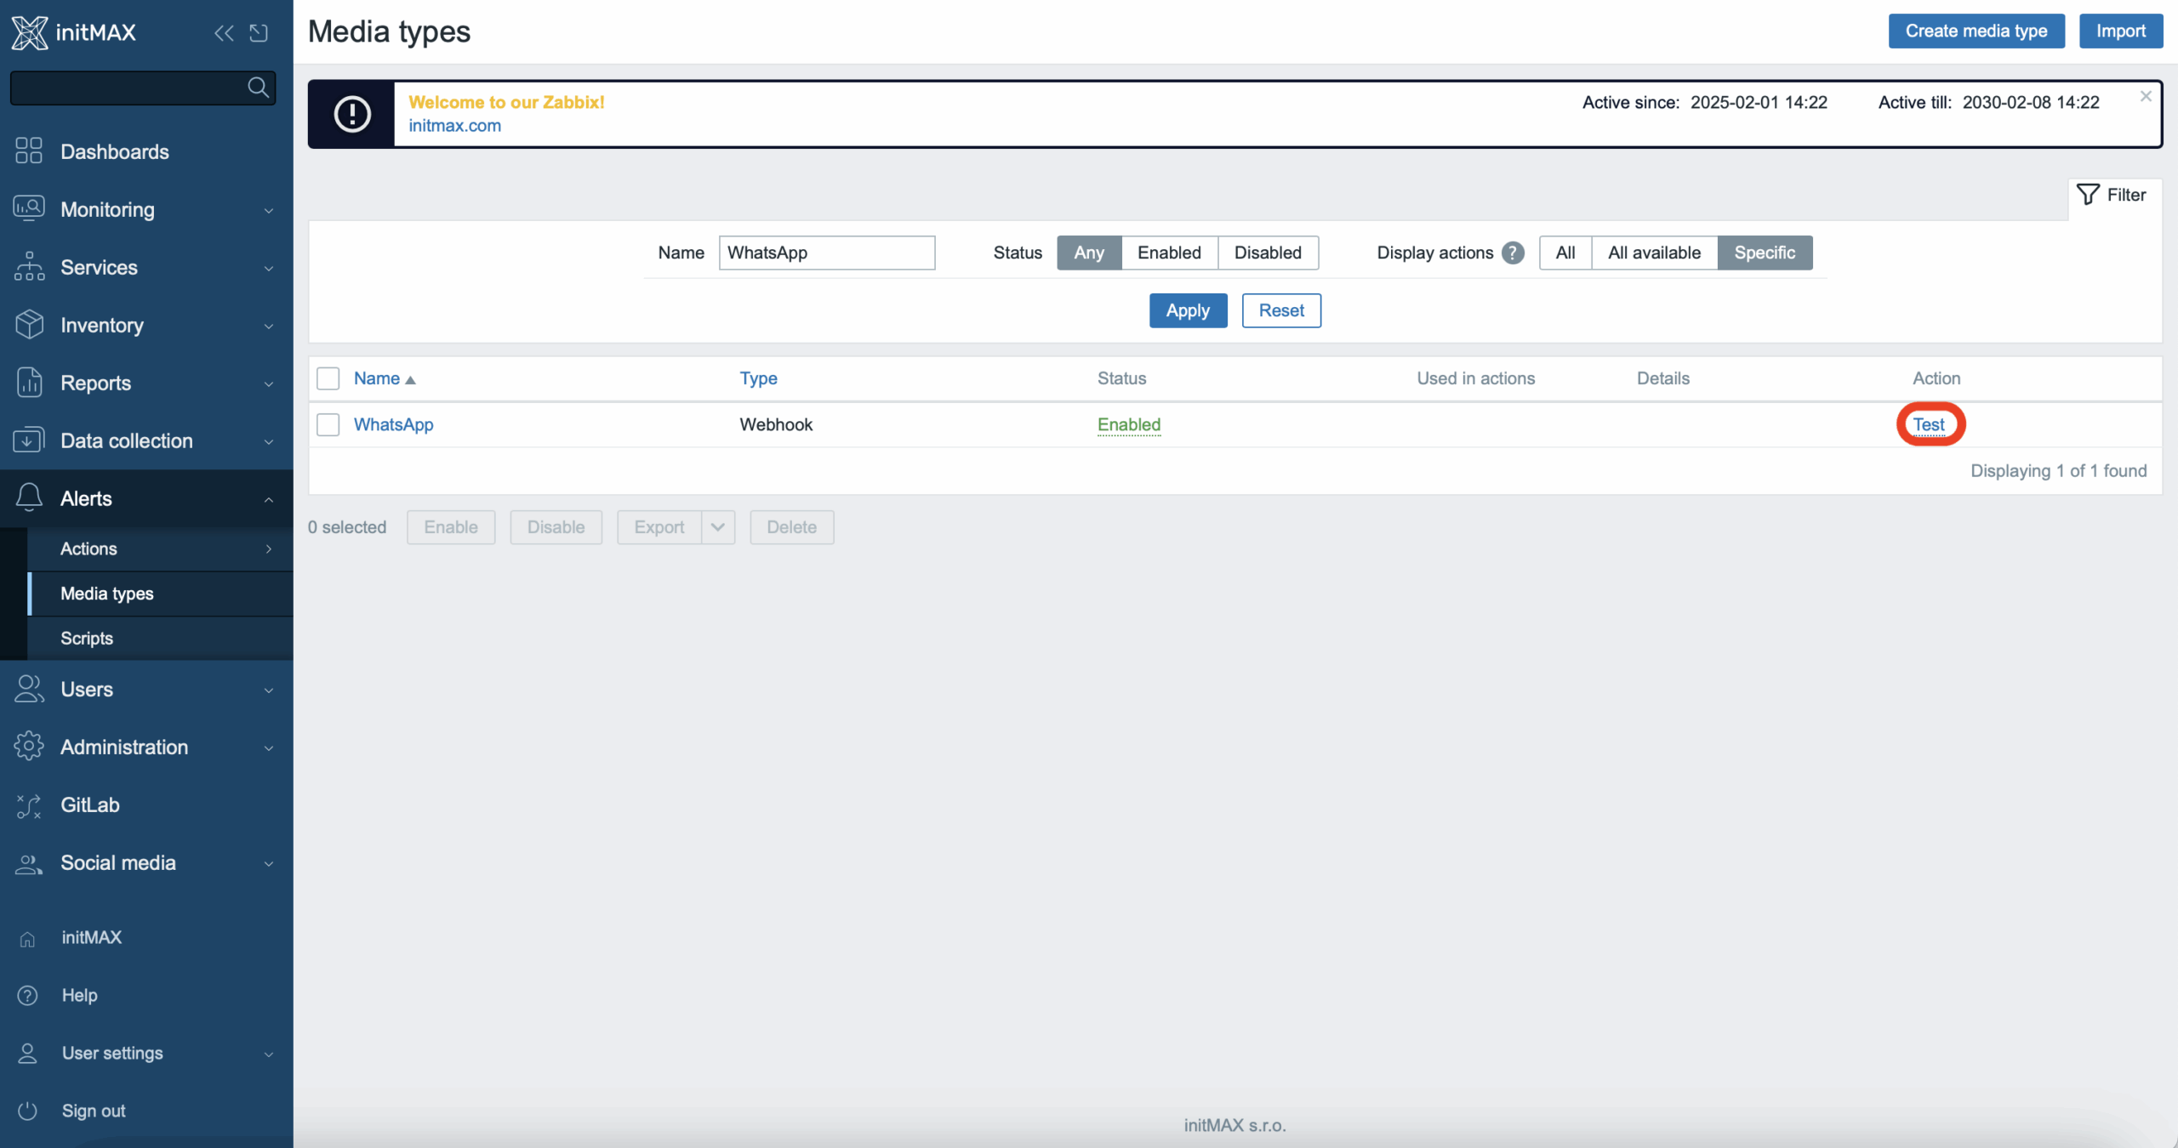Tick the WhatsApp row checkbox
The image size is (2178, 1148).
tap(328, 424)
